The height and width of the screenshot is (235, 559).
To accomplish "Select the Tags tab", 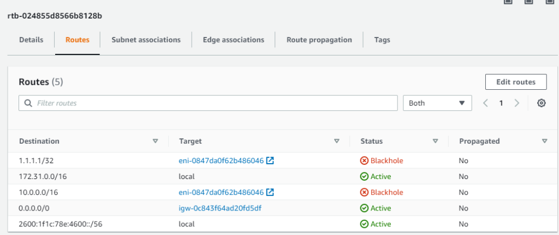I will pyautogui.click(x=382, y=40).
